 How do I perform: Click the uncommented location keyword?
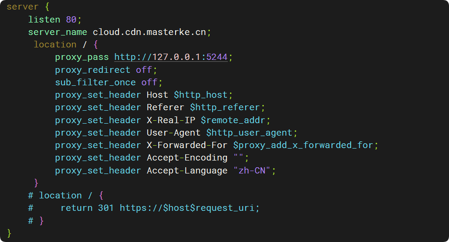55,45
